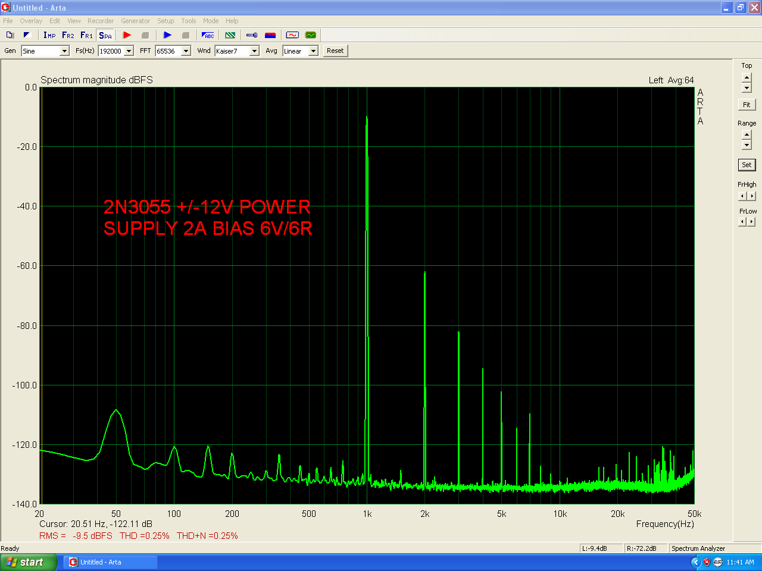Increase graph Range with up arrow

pyautogui.click(x=747, y=135)
